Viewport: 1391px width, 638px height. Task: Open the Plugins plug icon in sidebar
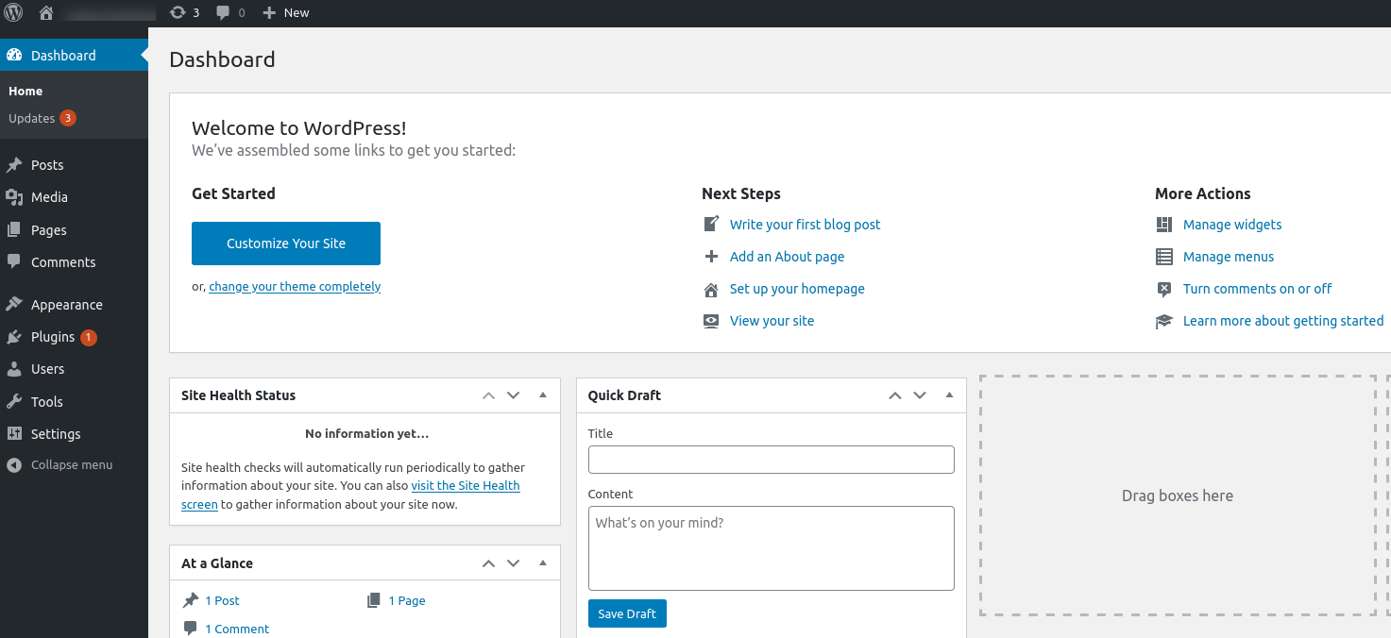[14, 337]
